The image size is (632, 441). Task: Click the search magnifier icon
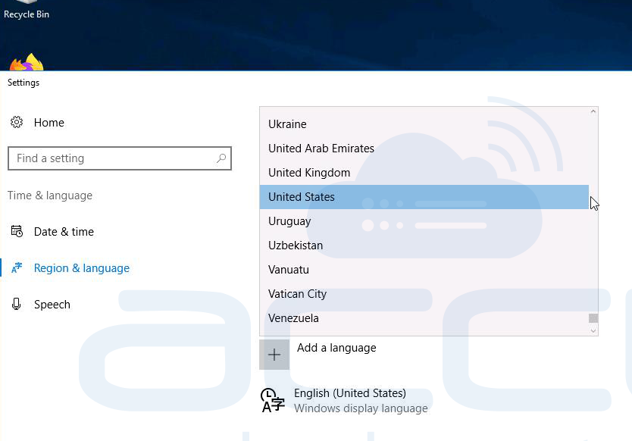point(221,158)
